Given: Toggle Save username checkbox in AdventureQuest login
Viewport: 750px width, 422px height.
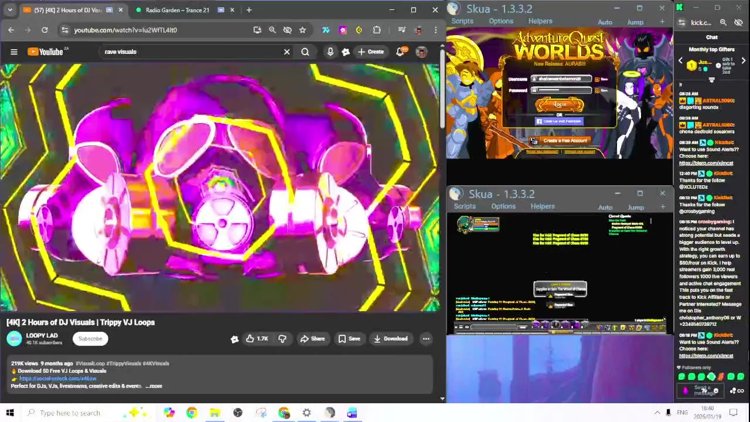Looking at the screenshot, I should [597, 79].
